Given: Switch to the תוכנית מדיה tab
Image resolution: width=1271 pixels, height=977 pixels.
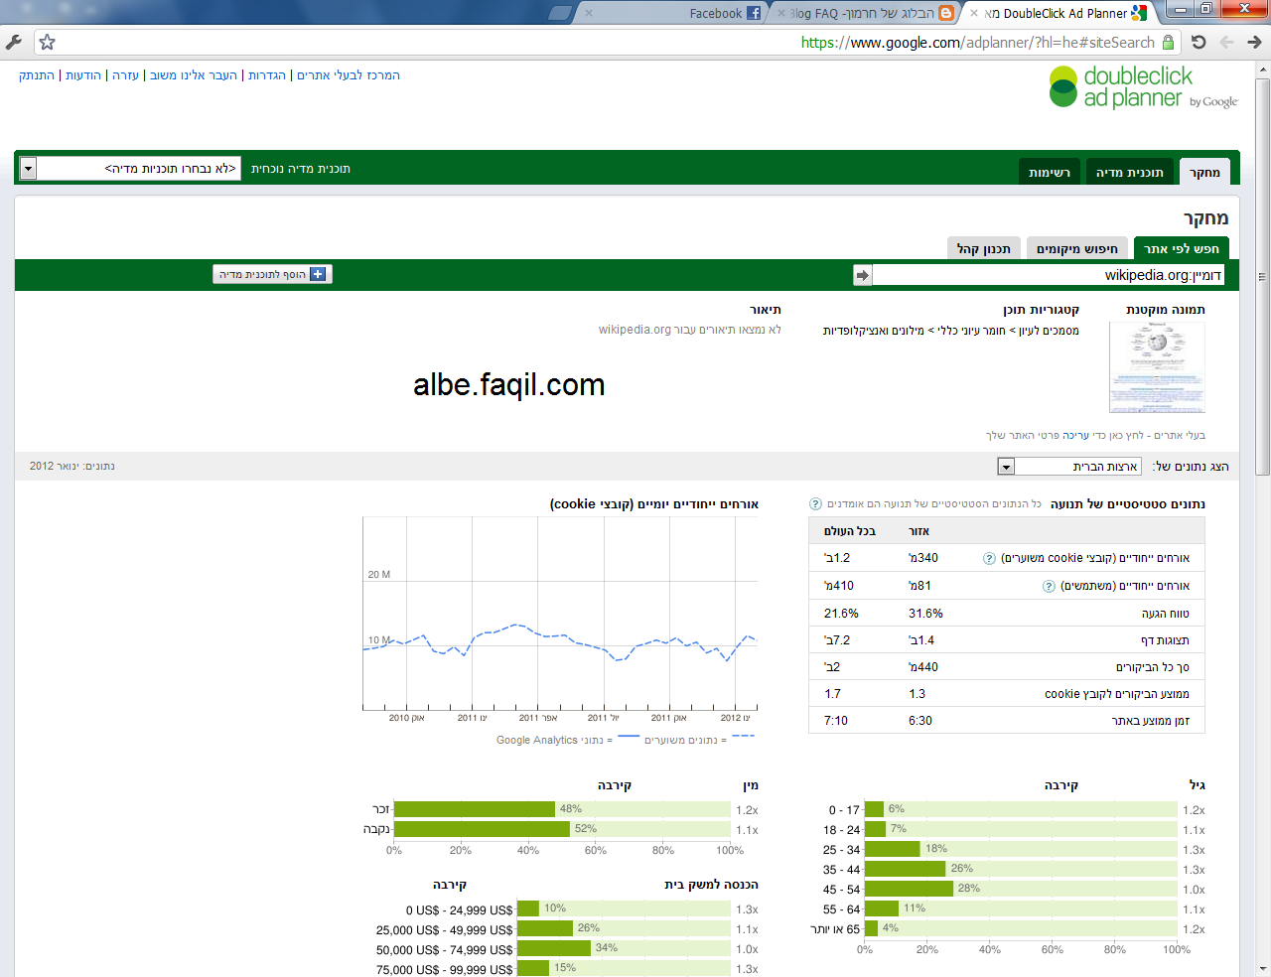Looking at the screenshot, I should click(1129, 173).
